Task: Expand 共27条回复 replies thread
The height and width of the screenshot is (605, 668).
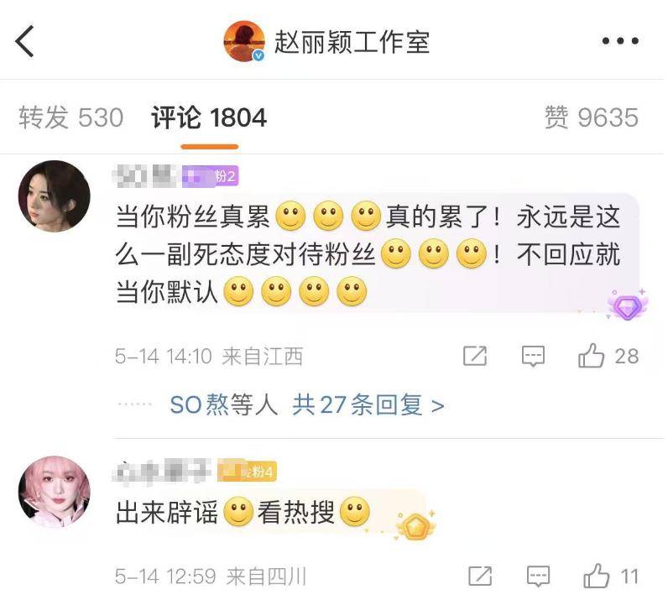Action: [x=368, y=404]
